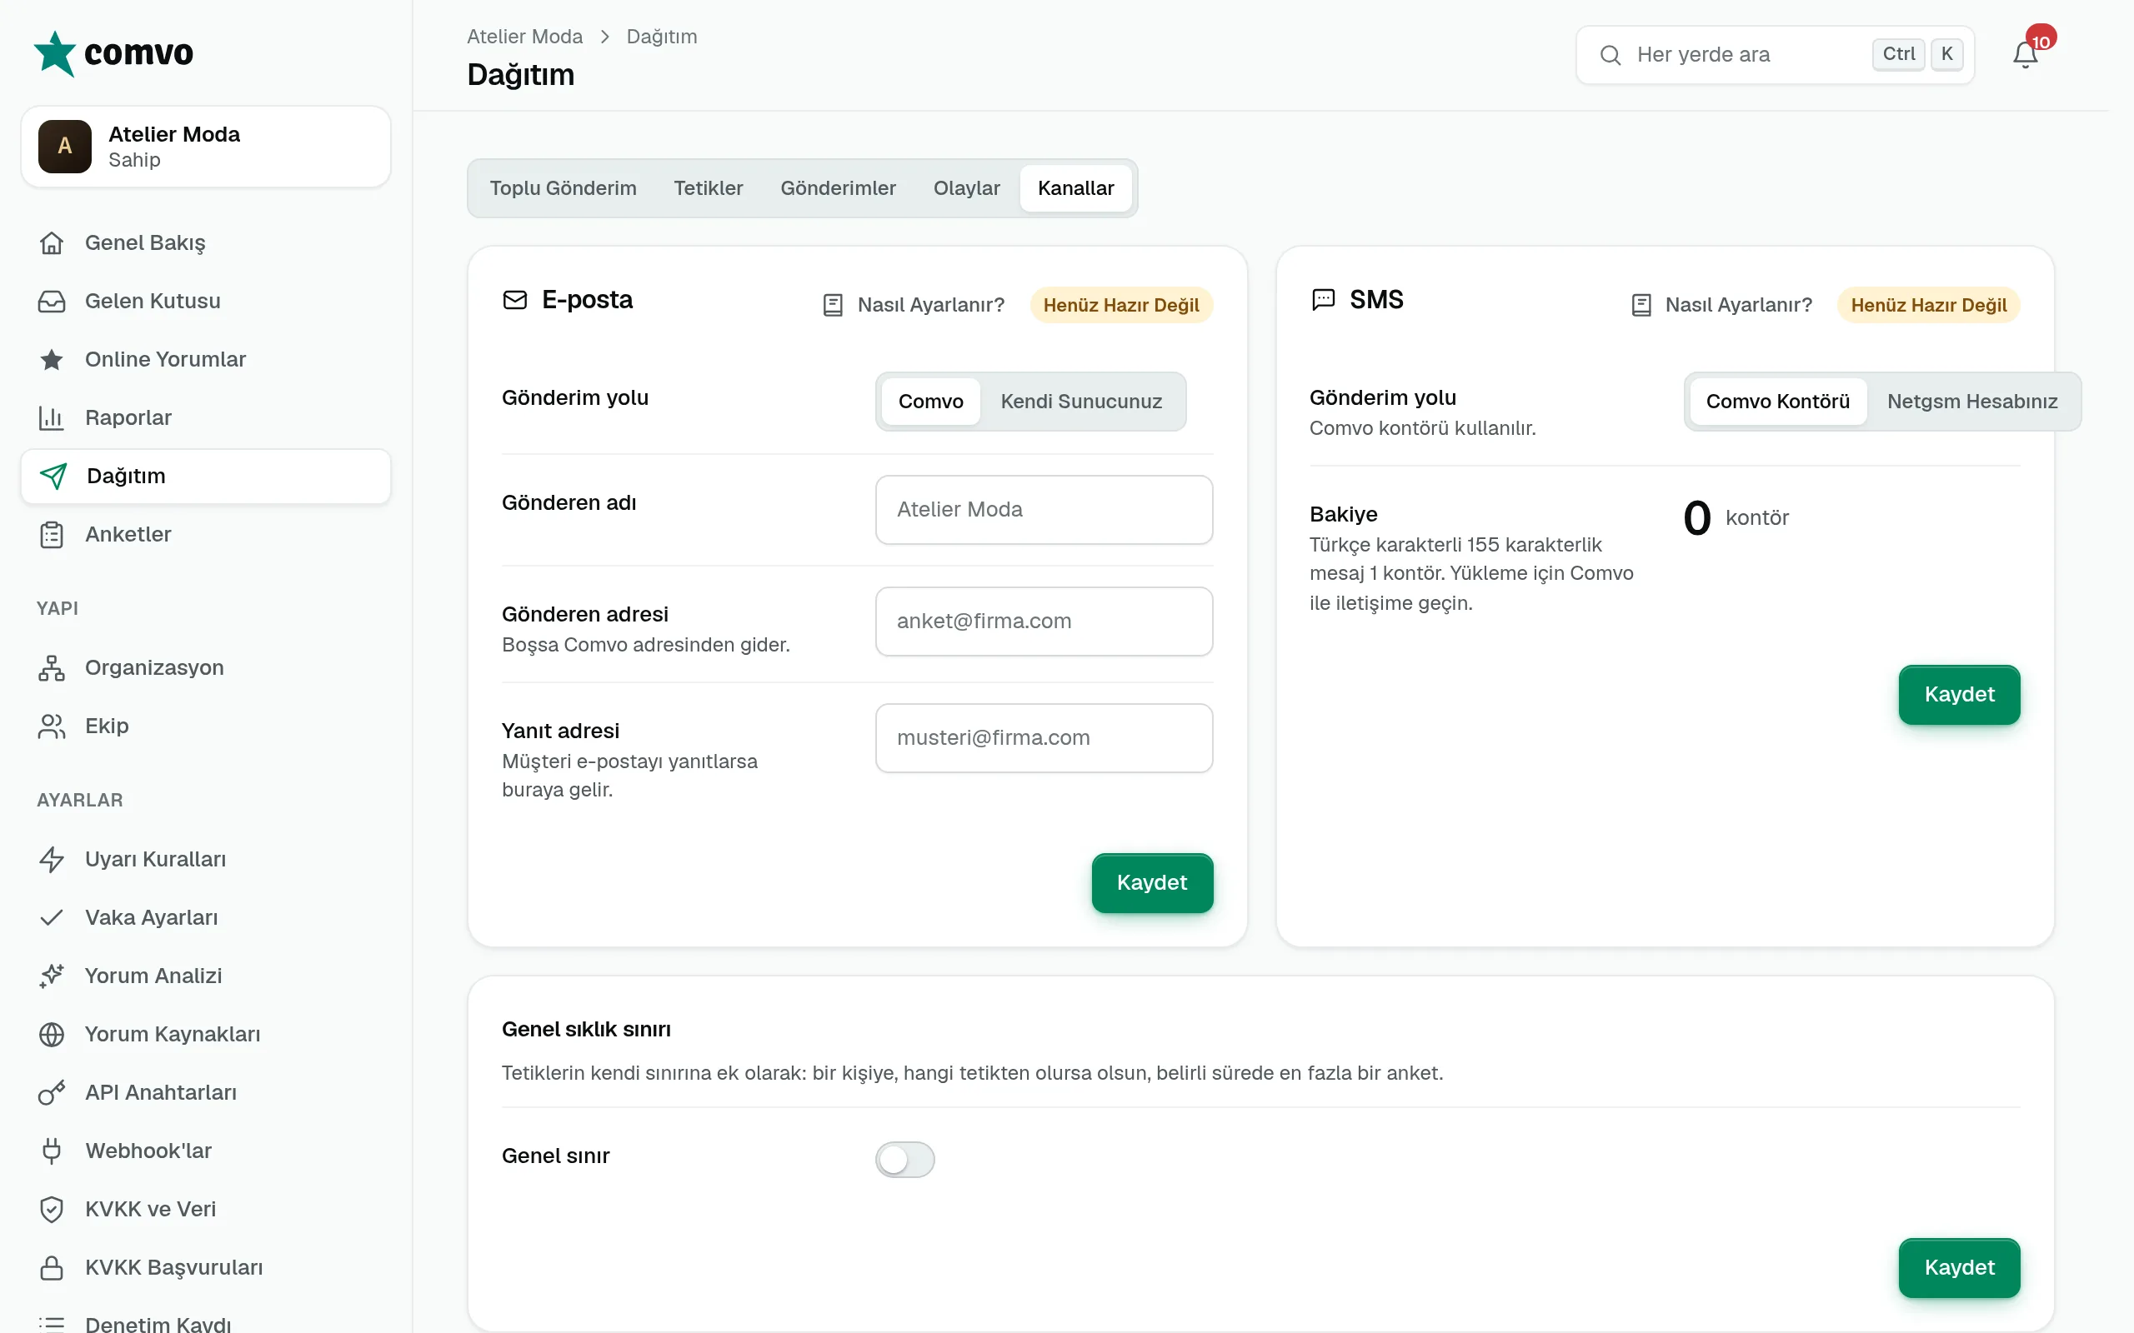Image resolution: width=2134 pixels, height=1333 pixels.
Task: Select Comvo as e-mail sending route
Action: (x=930, y=401)
